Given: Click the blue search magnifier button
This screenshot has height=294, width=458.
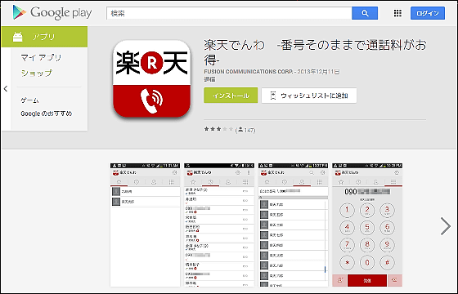Looking at the screenshot, I should (365, 13).
